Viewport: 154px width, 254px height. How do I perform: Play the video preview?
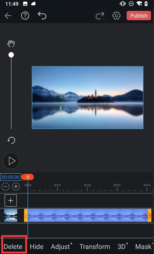tap(11, 161)
